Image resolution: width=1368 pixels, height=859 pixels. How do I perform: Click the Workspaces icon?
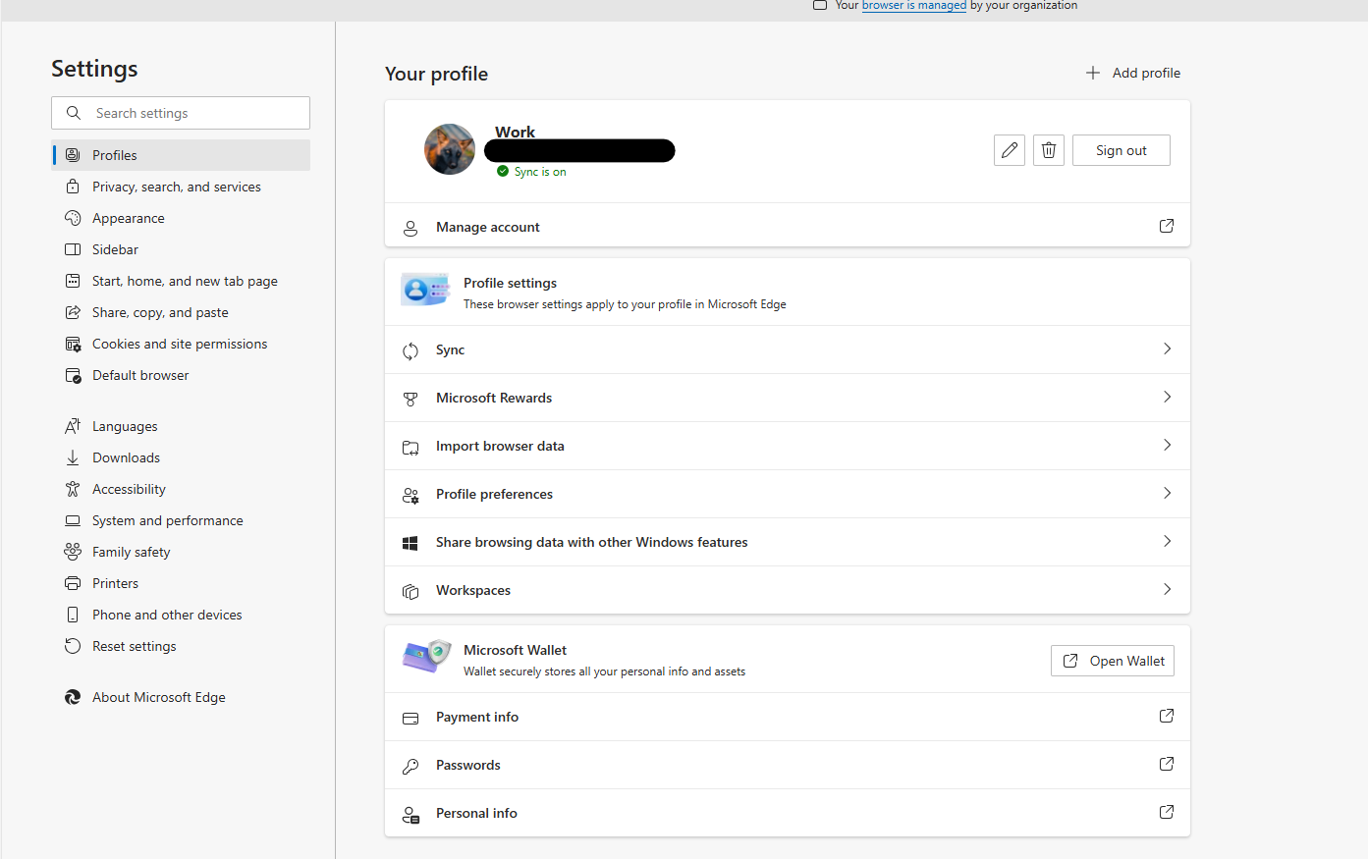(410, 591)
